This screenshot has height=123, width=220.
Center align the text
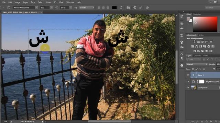pyautogui.click(x=103, y=8)
